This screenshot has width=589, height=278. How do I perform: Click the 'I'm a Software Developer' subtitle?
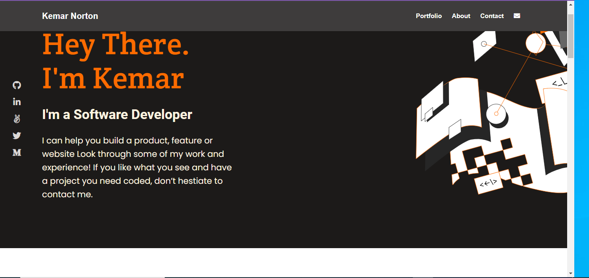pos(116,114)
